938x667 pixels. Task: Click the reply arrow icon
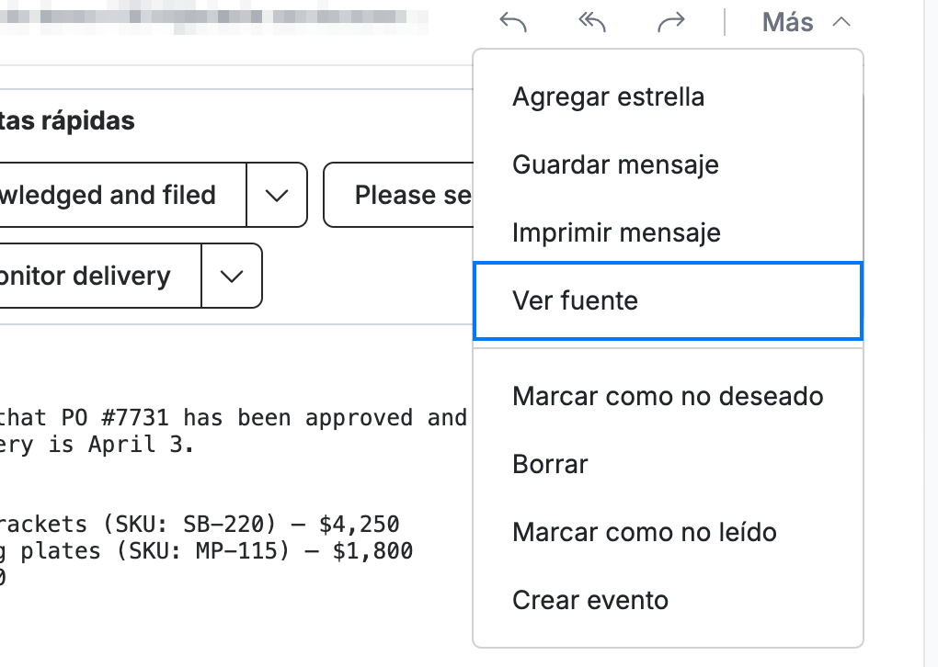(x=513, y=23)
